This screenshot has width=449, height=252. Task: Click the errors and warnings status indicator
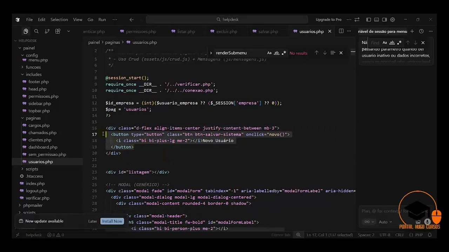coord(55,235)
